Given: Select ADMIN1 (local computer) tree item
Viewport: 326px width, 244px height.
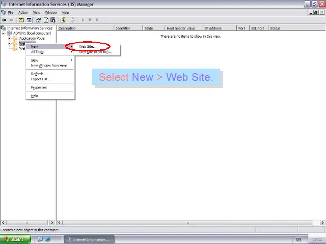Looking at the screenshot, I should click(32, 33).
